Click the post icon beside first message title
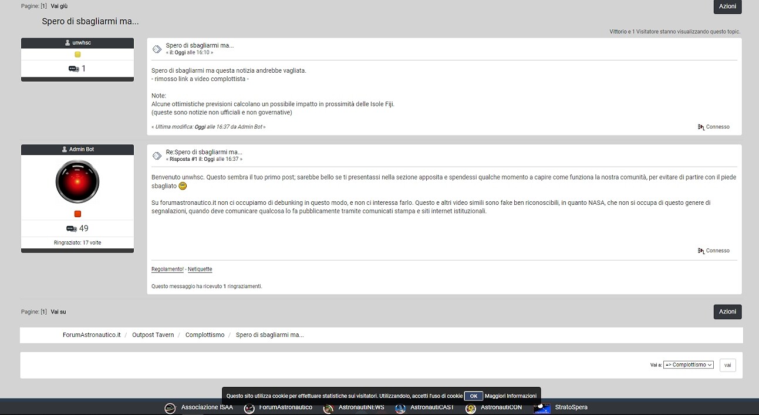Screen dimensions: 759x415 point(157,49)
